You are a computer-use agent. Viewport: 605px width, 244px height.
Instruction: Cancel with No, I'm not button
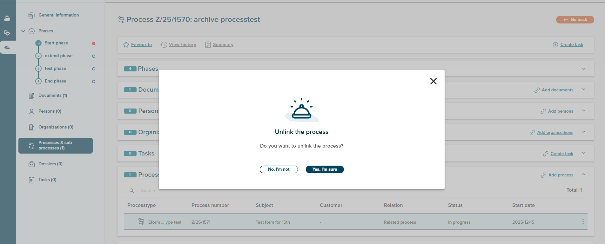coord(279,169)
